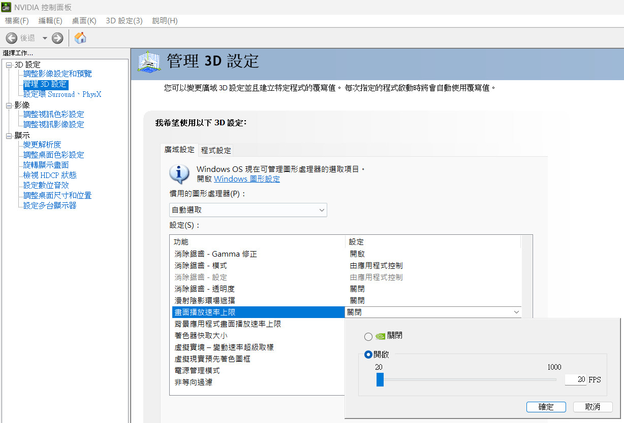Select 檢視 HDCP 狀態 in the tree
The image size is (624, 423).
pyautogui.click(x=50, y=175)
